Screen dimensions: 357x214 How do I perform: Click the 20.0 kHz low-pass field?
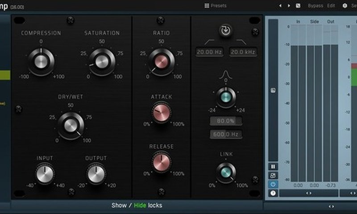pos(243,52)
